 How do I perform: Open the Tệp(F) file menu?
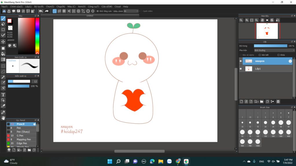(4, 7)
